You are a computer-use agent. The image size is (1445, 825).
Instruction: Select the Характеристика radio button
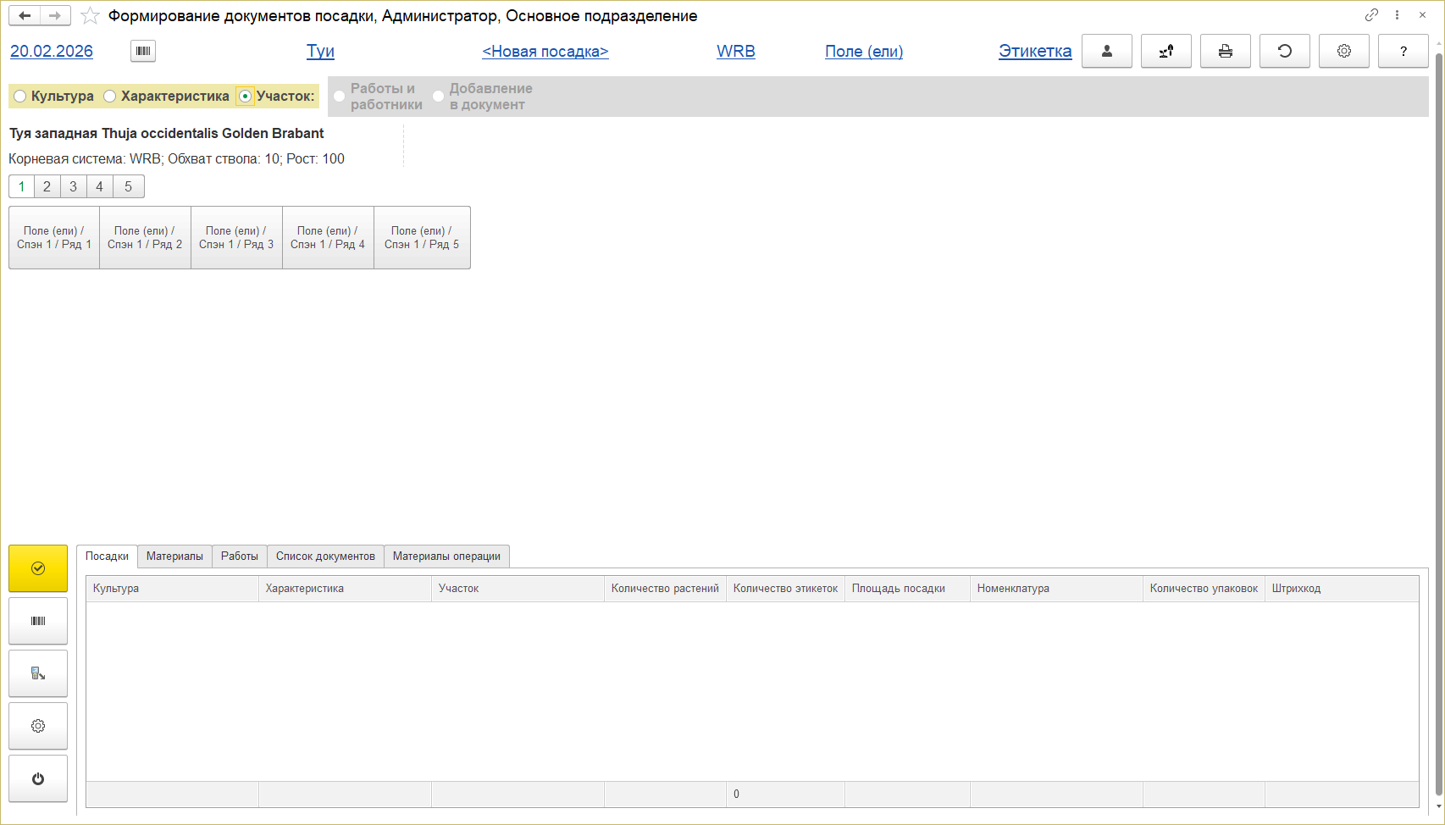point(110,97)
